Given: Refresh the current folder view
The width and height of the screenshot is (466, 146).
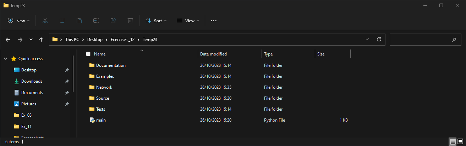Looking at the screenshot, I should 379,40.
